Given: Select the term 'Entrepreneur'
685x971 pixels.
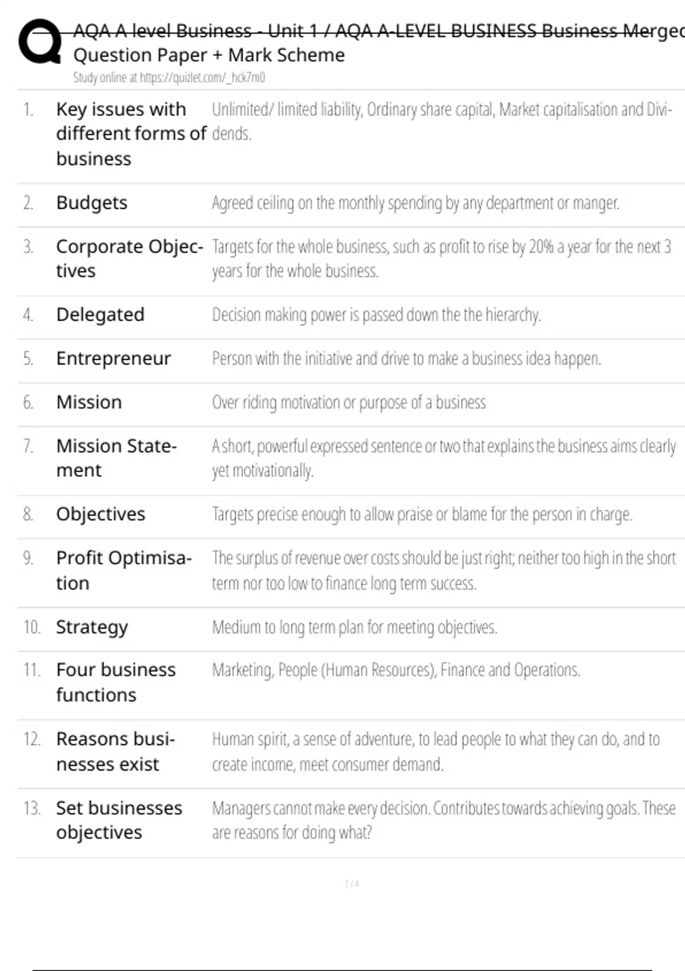Looking at the screenshot, I should (x=114, y=359).
